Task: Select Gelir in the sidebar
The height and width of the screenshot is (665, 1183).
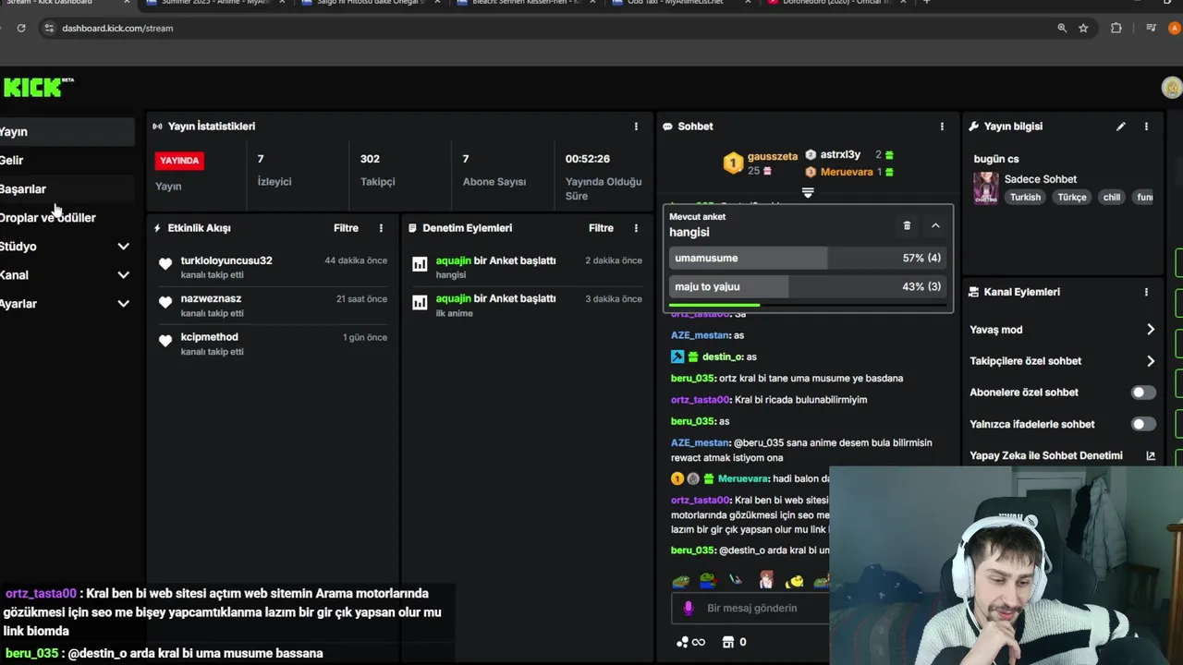Action: [x=67, y=161]
